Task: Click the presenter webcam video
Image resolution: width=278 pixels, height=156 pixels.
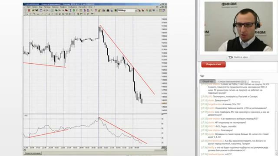Action: (x=238, y=26)
